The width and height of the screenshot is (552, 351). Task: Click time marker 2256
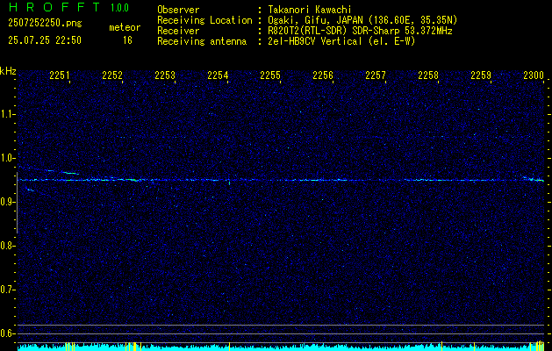tap(323, 75)
